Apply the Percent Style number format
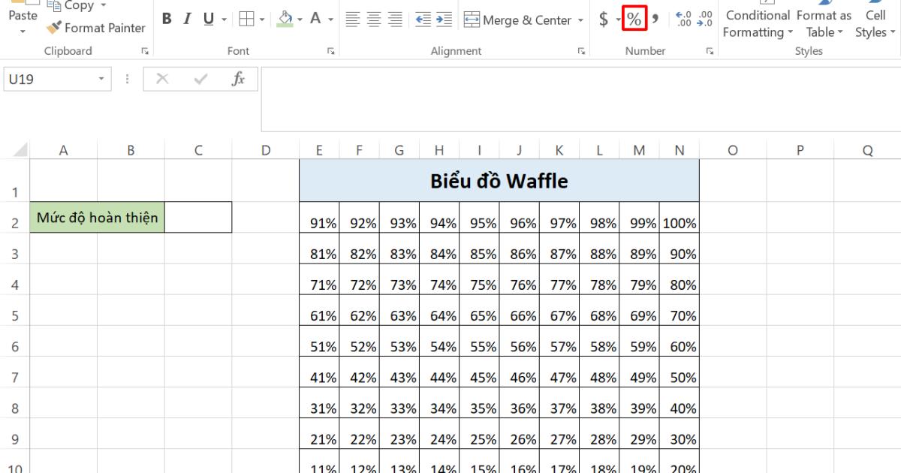This screenshot has height=473, width=901. tap(634, 19)
